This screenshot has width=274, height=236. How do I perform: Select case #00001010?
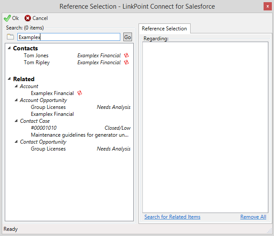tap(44, 128)
